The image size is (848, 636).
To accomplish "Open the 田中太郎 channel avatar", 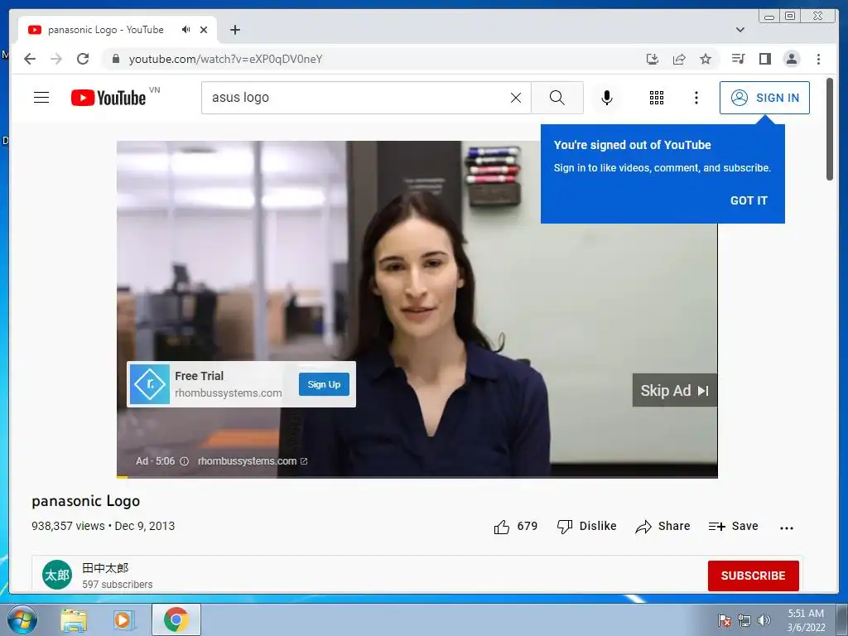I will 57,575.
